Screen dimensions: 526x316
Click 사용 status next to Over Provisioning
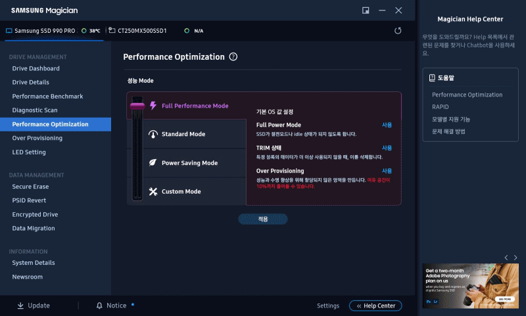tap(387, 171)
